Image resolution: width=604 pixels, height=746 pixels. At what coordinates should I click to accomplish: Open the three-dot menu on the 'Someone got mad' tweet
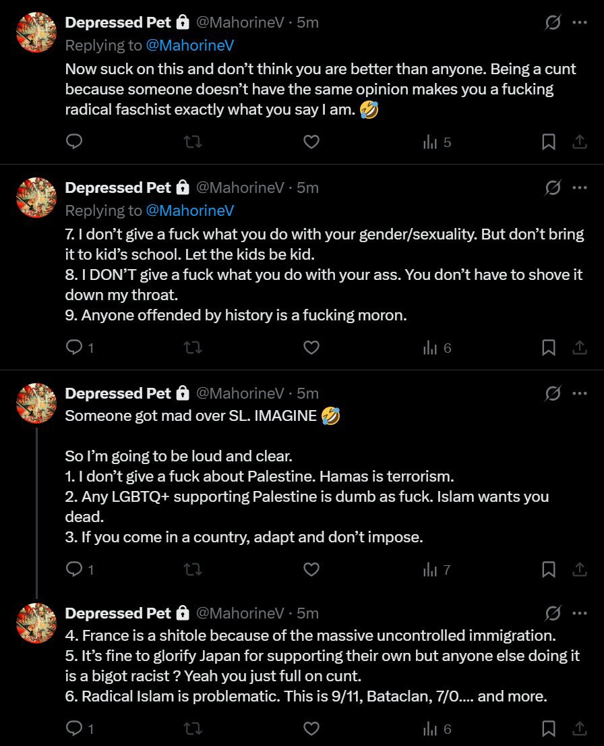579,393
